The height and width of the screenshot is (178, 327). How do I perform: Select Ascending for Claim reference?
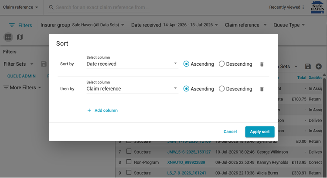tap(186, 89)
